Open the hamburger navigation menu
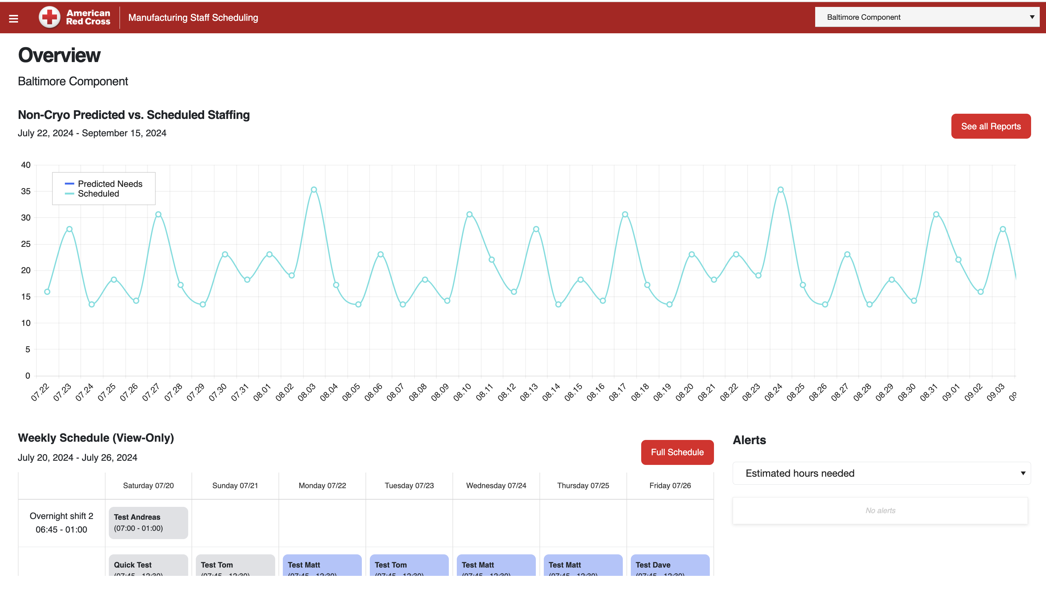The width and height of the screenshot is (1046, 597). 14,18
